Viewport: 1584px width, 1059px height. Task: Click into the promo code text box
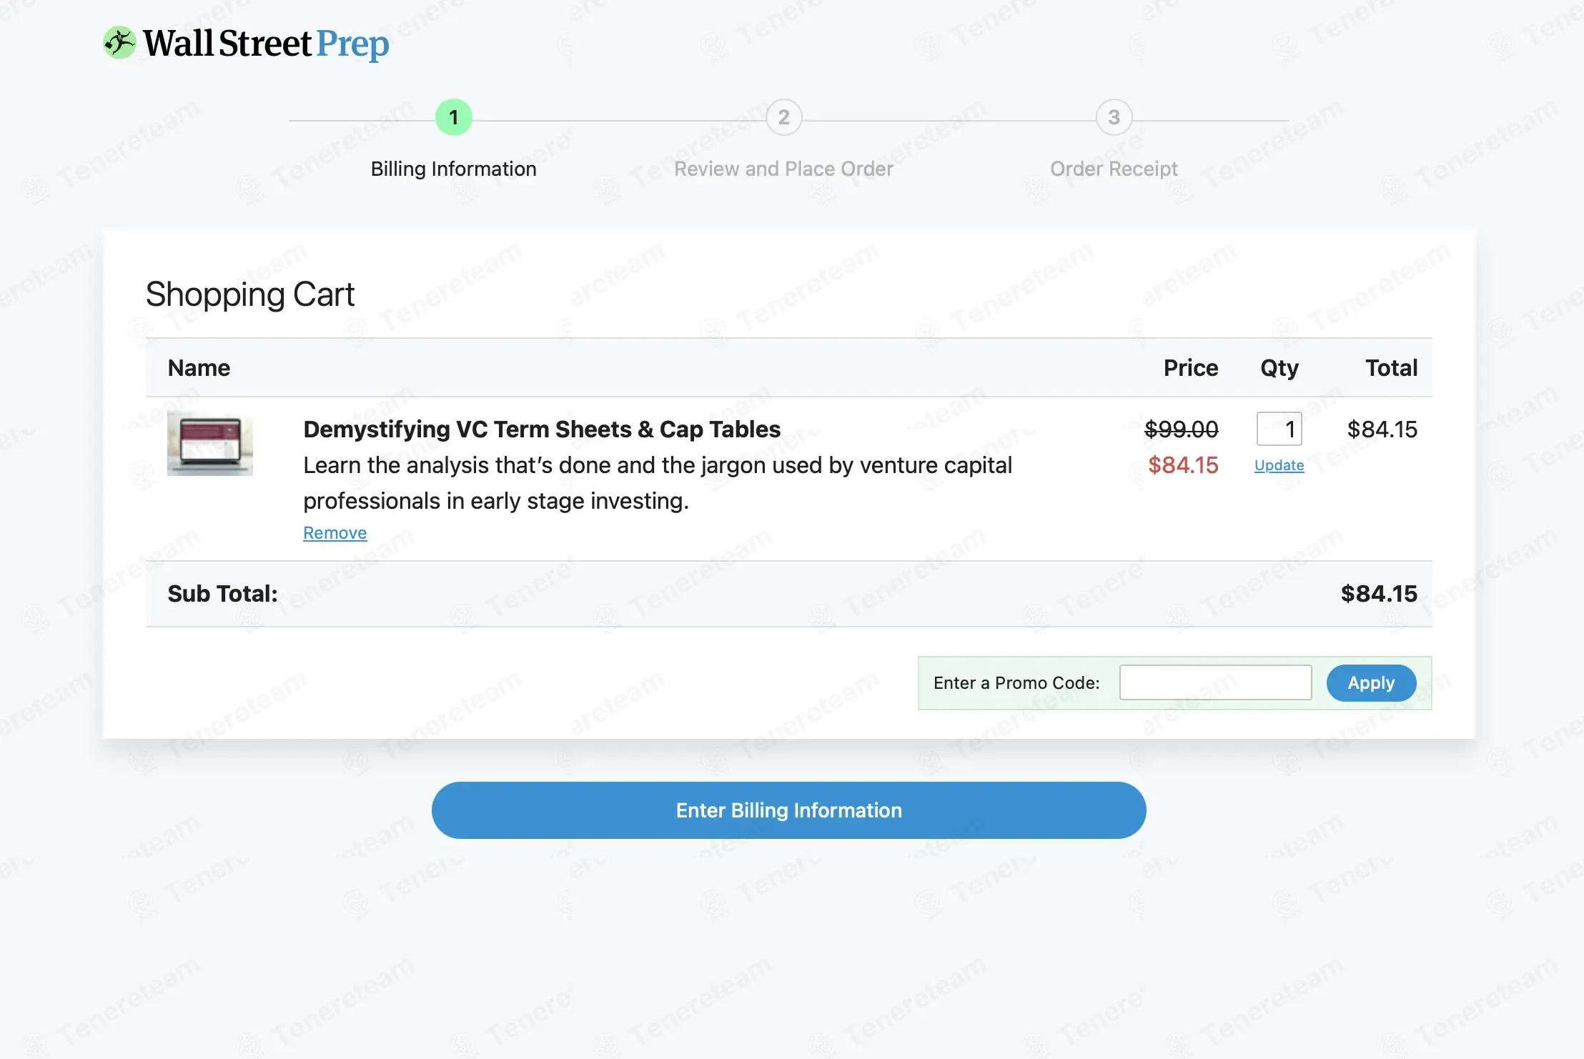click(1215, 682)
